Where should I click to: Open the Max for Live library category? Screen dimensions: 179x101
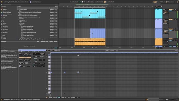[x=5, y=33]
